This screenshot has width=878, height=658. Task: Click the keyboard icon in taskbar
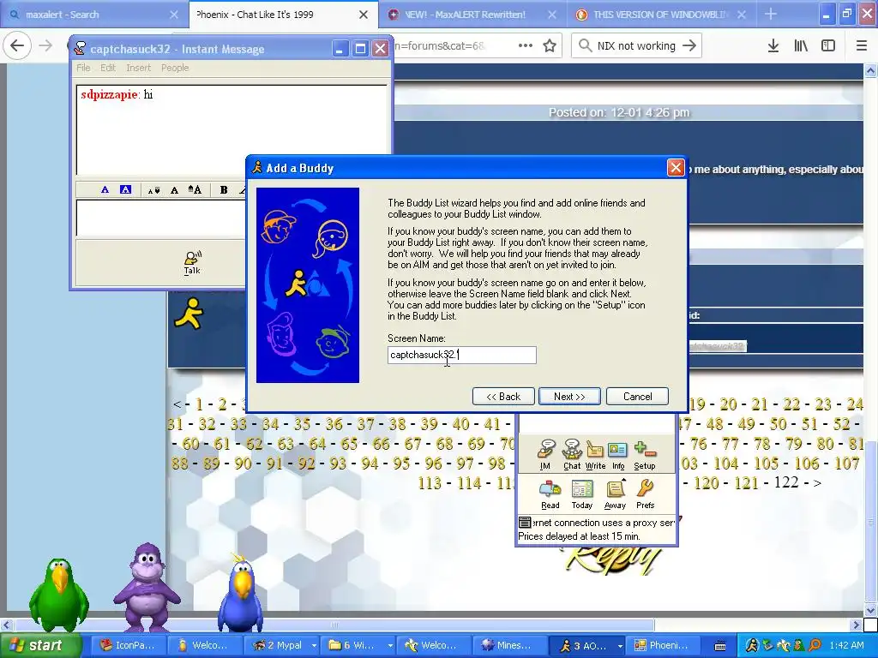(x=720, y=646)
